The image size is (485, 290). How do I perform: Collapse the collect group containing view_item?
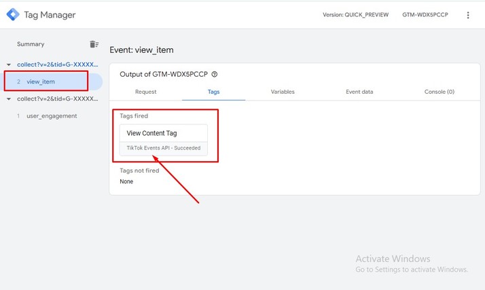pyautogui.click(x=9, y=65)
